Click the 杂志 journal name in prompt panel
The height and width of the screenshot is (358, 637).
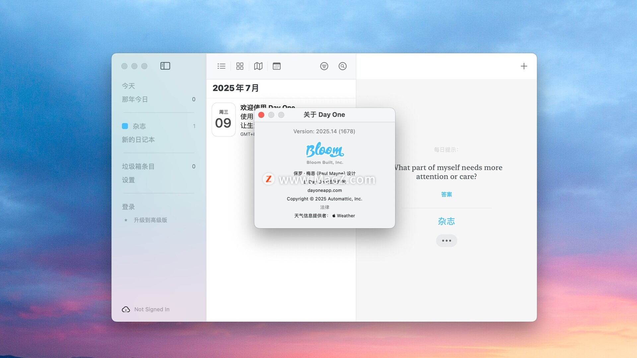point(447,221)
